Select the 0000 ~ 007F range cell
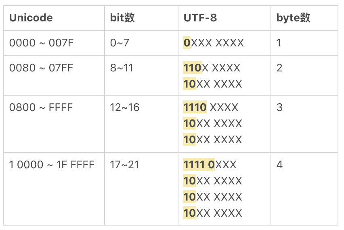The image size is (344, 230). [42, 43]
